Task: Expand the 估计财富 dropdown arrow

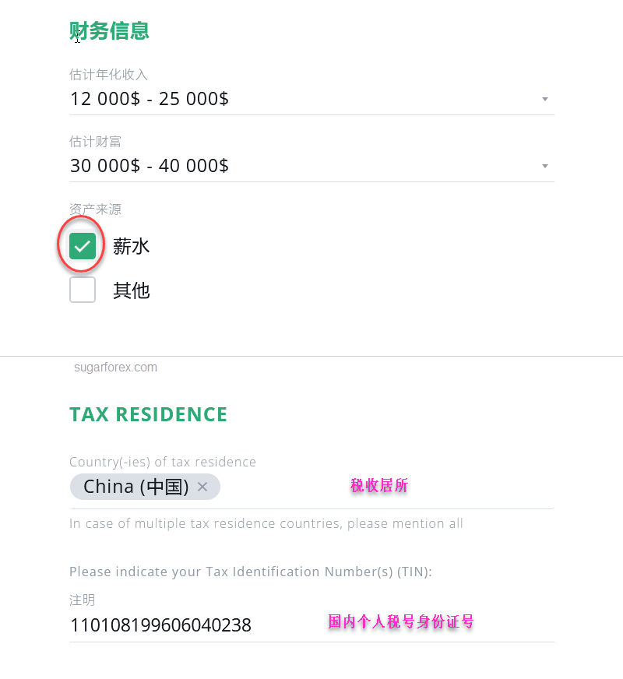Action: point(545,166)
